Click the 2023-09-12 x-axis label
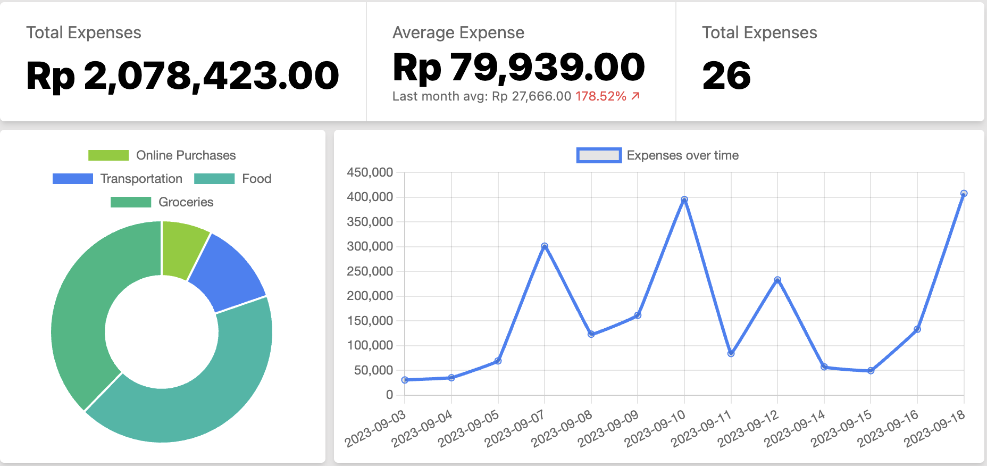 [x=748, y=429]
